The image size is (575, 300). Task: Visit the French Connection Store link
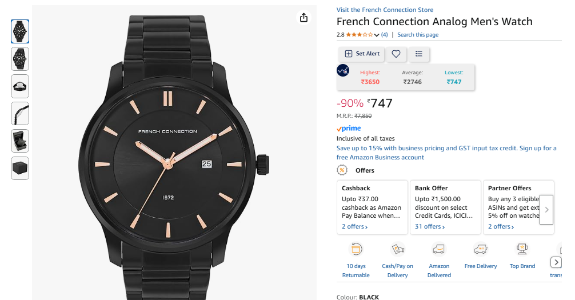385,10
